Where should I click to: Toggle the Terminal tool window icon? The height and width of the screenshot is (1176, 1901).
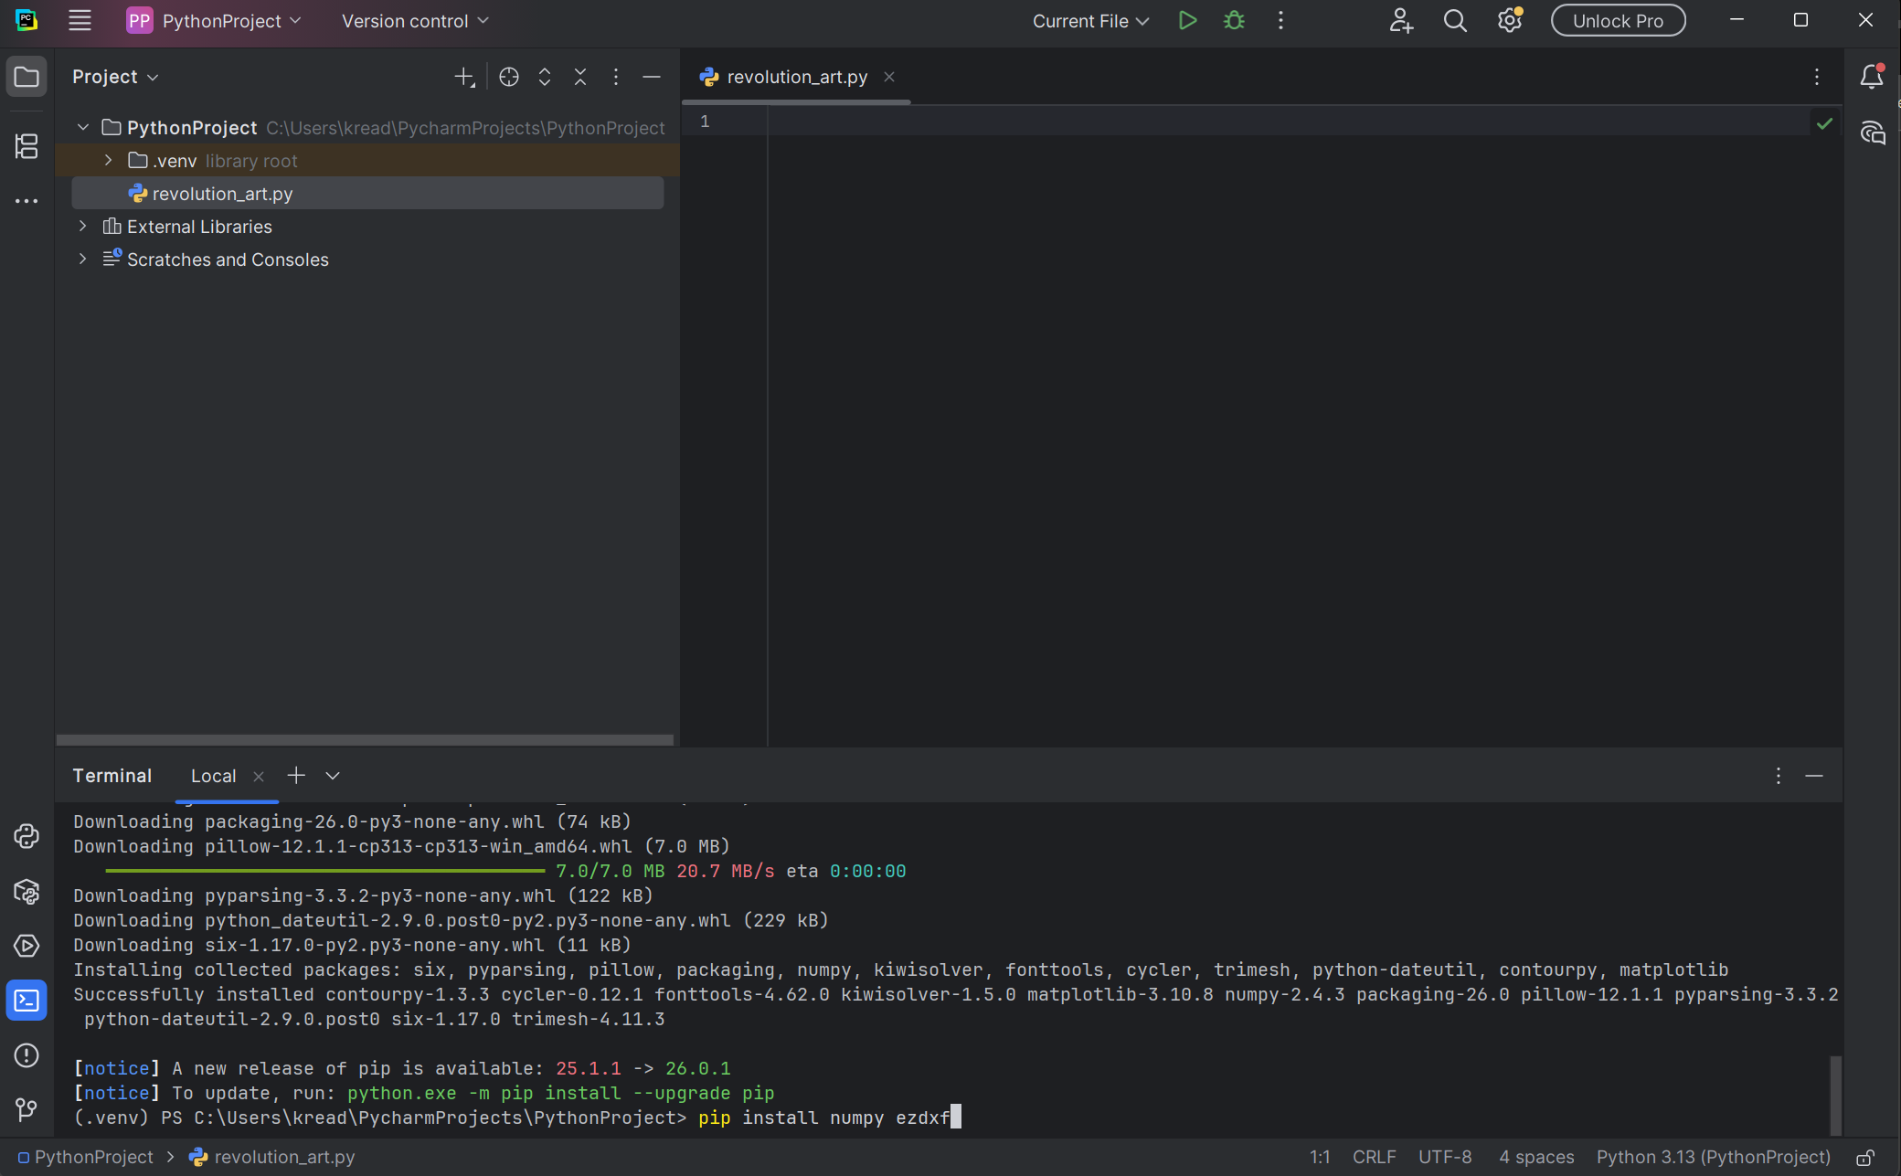point(27,1001)
